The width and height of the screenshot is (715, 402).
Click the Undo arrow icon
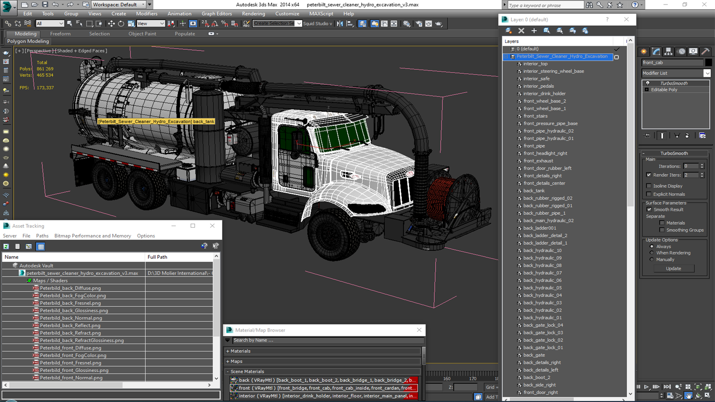tap(55, 4)
